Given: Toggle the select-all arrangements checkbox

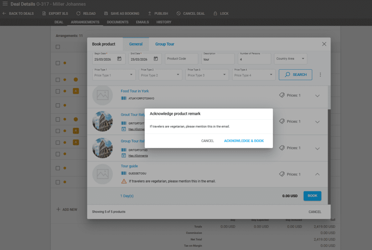Looking at the screenshot, I should pyautogui.click(x=58, y=47).
